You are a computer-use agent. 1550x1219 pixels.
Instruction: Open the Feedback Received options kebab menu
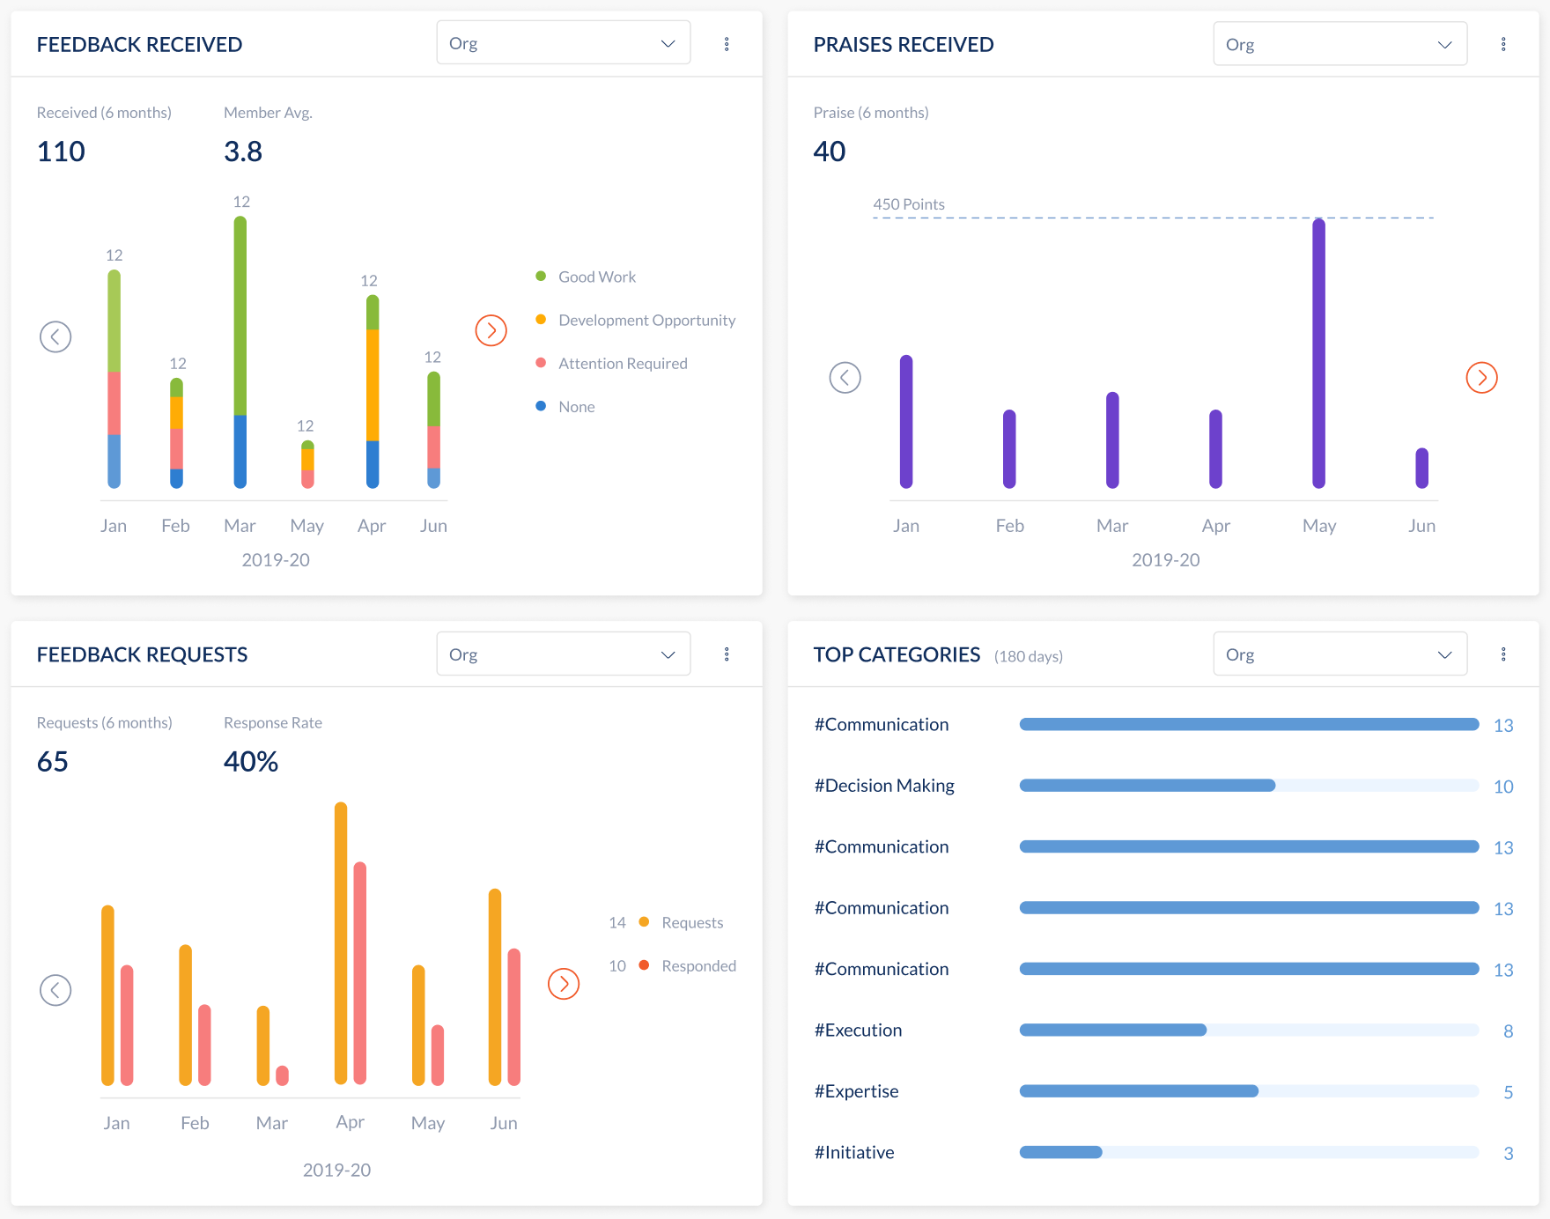point(727,42)
